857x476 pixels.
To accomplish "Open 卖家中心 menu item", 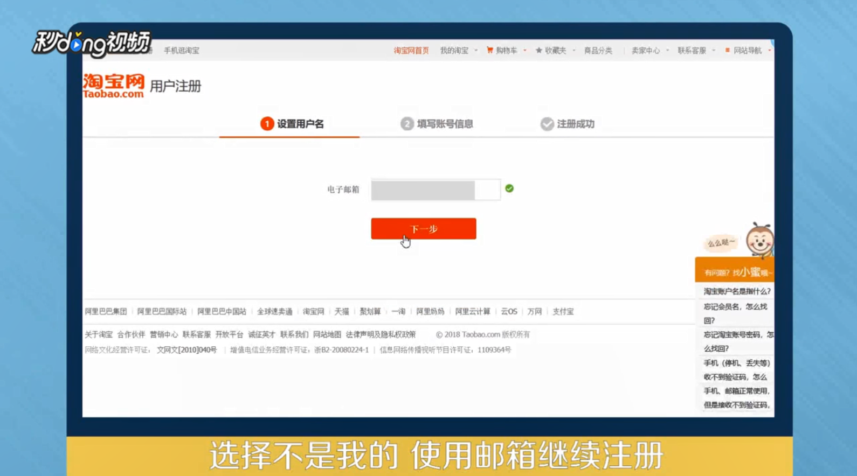I will pos(645,51).
